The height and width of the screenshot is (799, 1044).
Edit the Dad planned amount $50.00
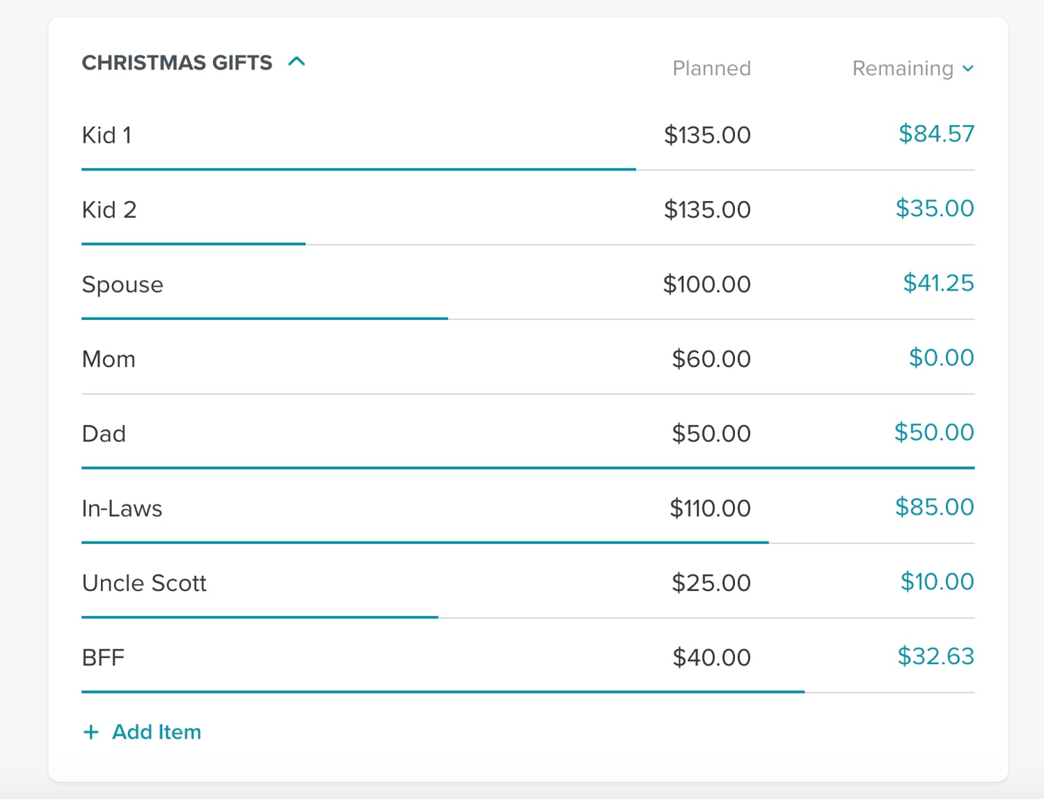pyautogui.click(x=711, y=433)
